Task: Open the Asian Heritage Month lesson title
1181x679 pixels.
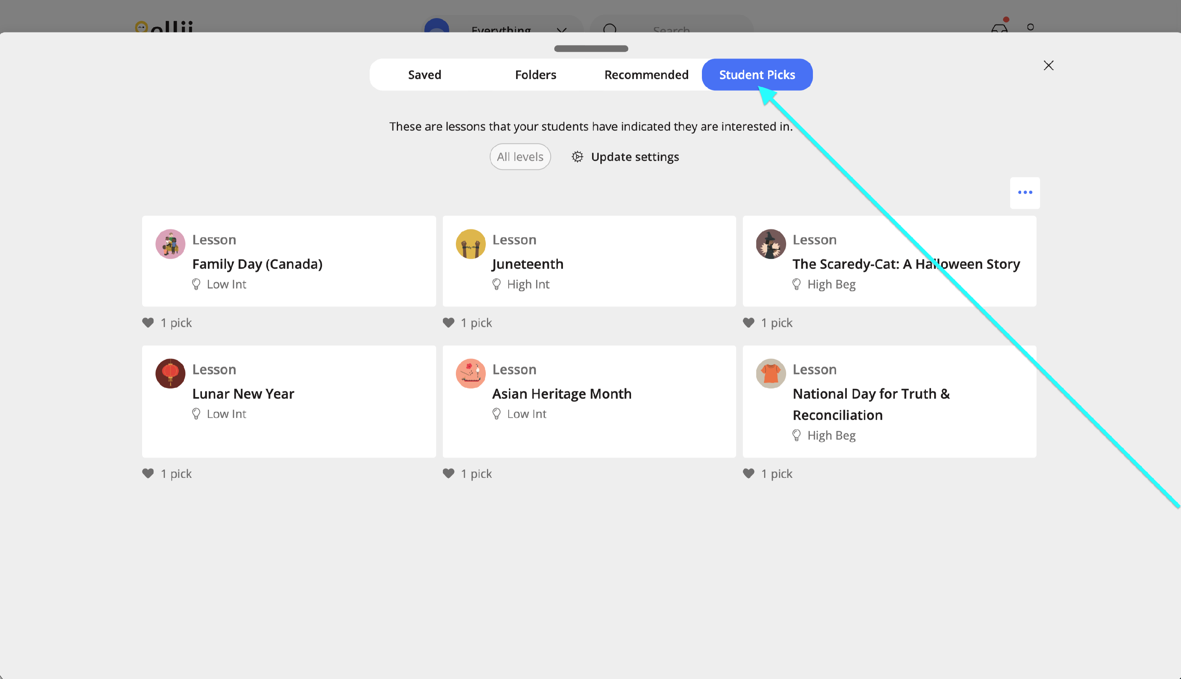Action: 562,394
